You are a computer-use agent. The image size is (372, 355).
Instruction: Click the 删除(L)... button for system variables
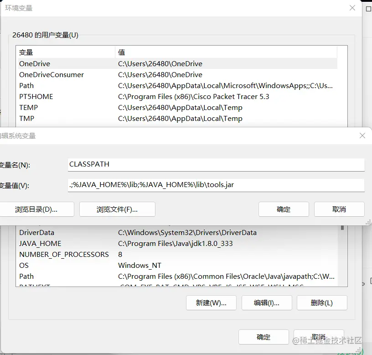pyautogui.click(x=322, y=303)
